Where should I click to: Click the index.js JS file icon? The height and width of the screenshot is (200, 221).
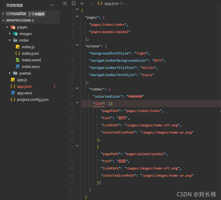click(18, 47)
